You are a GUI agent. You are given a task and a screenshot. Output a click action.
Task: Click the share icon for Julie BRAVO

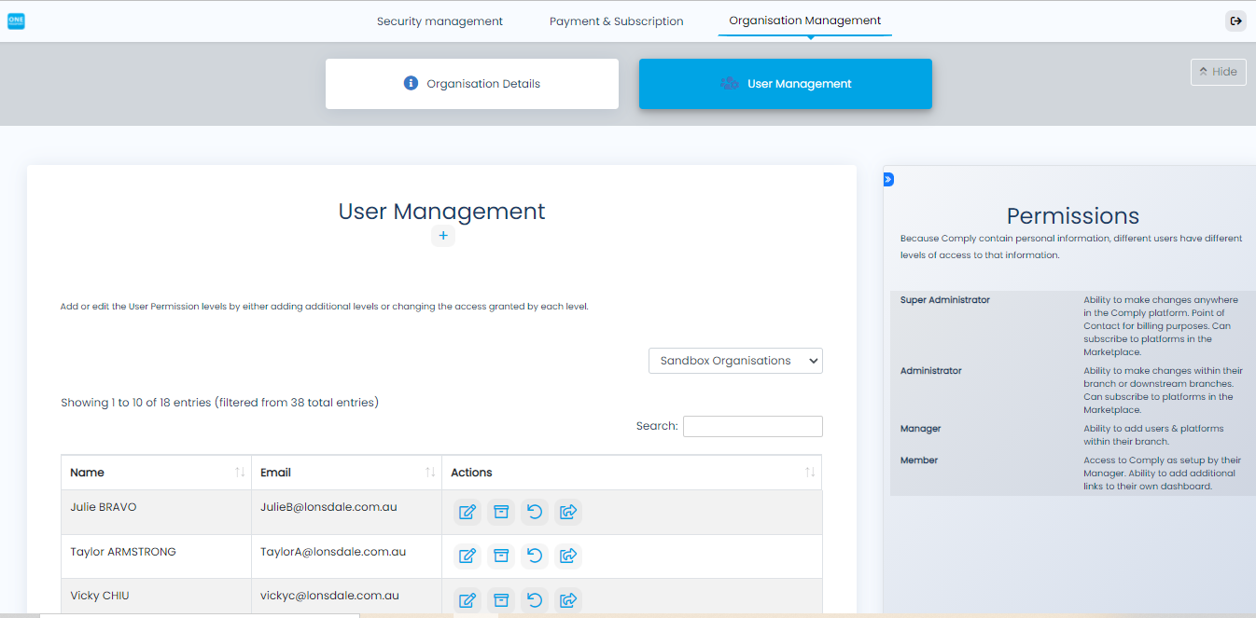tap(568, 512)
